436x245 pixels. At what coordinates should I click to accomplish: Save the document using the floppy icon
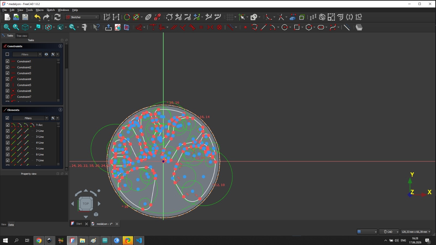[25, 17]
